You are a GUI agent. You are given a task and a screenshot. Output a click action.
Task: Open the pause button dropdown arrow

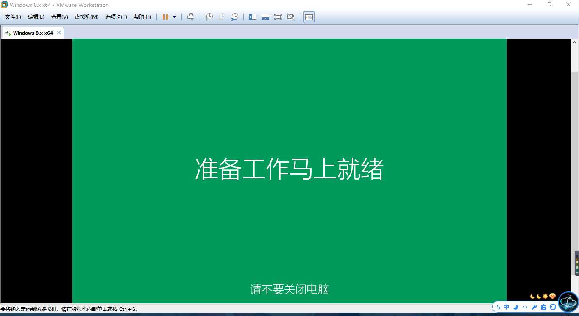[x=174, y=17]
